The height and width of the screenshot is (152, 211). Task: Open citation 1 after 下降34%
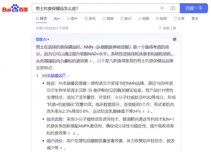click(143, 112)
